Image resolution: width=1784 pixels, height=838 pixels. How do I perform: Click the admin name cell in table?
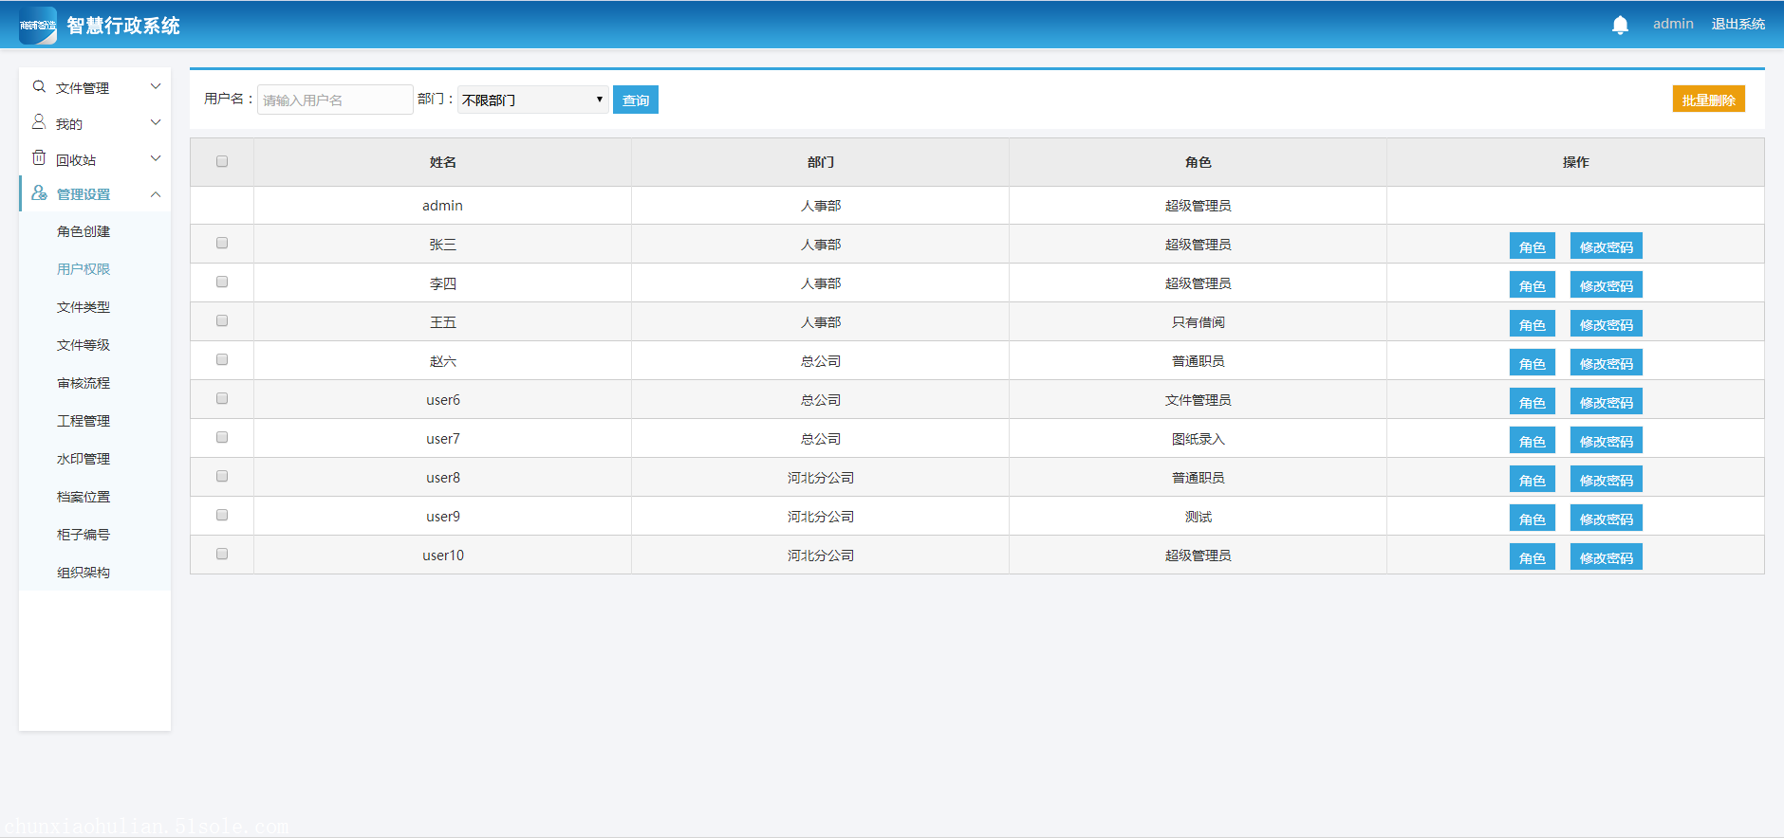[x=442, y=206]
